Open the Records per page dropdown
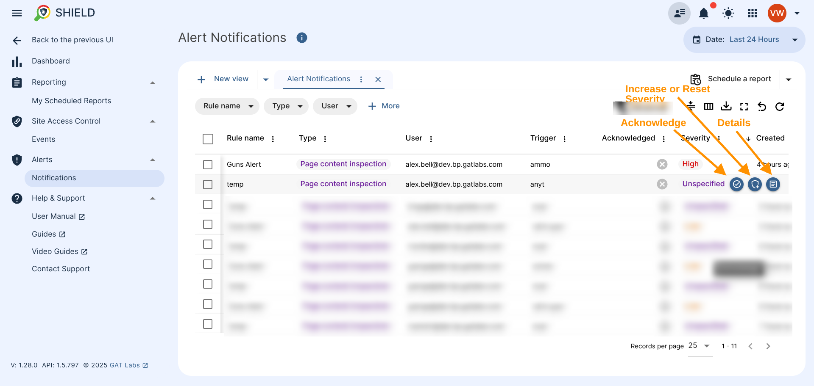 700,346
